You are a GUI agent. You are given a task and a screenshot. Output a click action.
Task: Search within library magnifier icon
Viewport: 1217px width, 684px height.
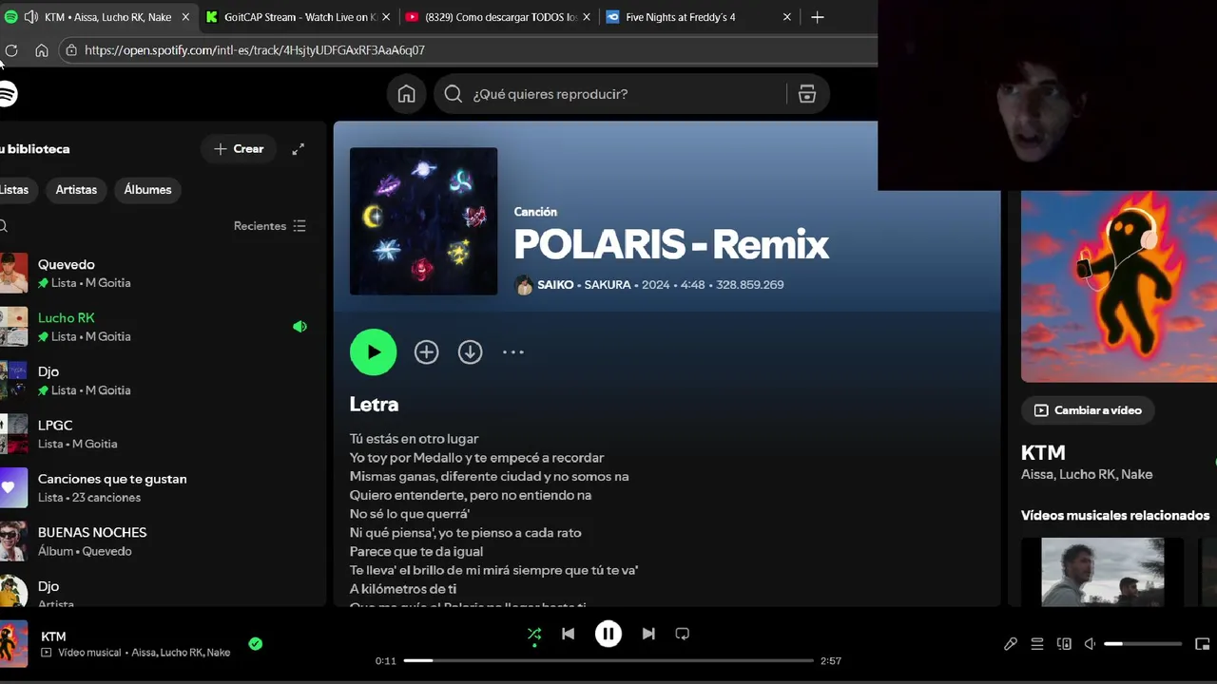tap(4, 226)
